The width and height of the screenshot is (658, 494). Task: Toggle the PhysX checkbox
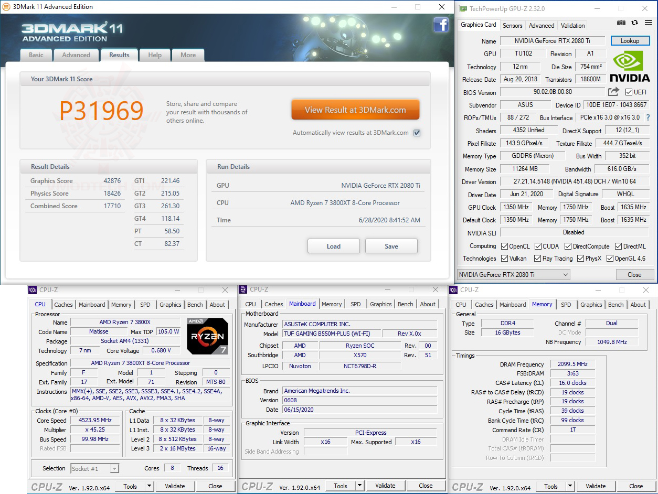tap(581, 259)
